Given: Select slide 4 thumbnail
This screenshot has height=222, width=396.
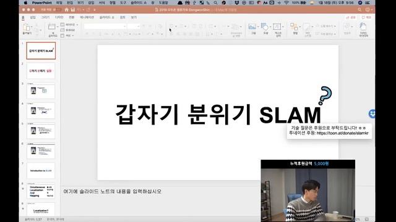Looking at the screenshot, I should coord(41,111).
